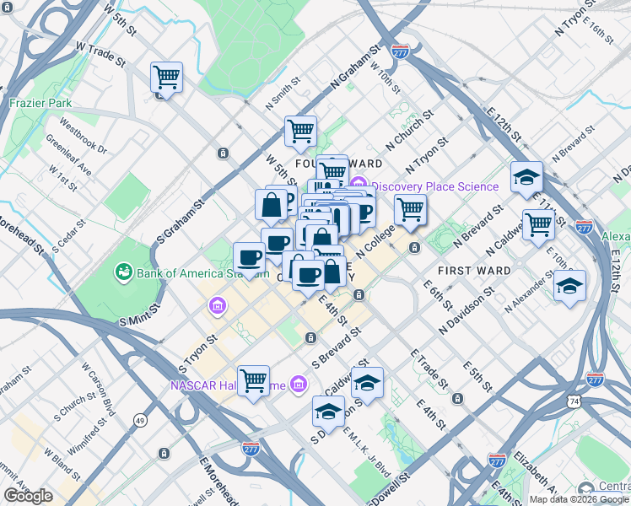This screenshot has width=631, height=506.
Task: Select the Greenleaf Ave street label
Action: coord(68,155)
